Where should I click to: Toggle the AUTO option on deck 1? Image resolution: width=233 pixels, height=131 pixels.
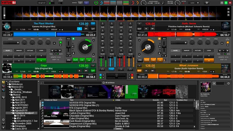pyautogui.click(x=57, y=54)
